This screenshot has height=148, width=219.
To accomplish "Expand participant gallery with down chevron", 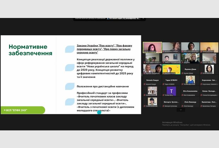I will (x=181, y=110).
